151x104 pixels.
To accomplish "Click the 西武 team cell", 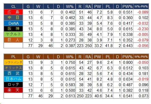I will click(13, 73).
